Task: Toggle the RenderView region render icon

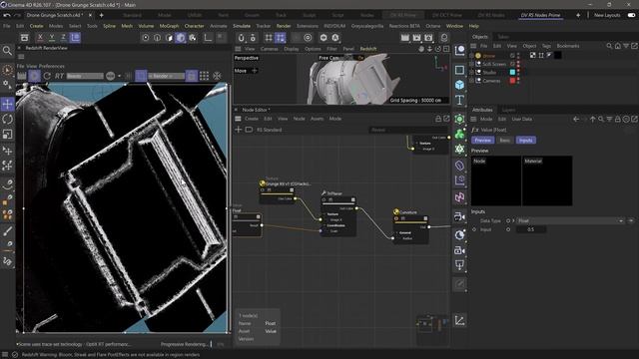Action: click(x=141, y=76)
